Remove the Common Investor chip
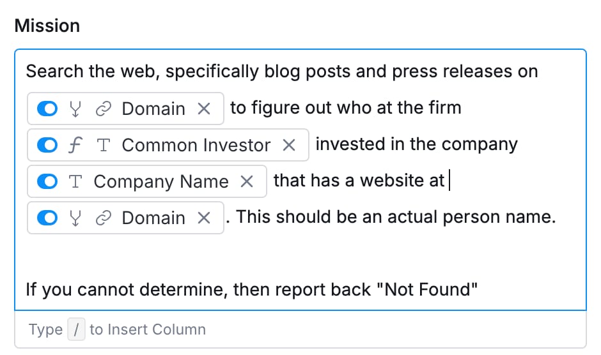 coord(289,145)
